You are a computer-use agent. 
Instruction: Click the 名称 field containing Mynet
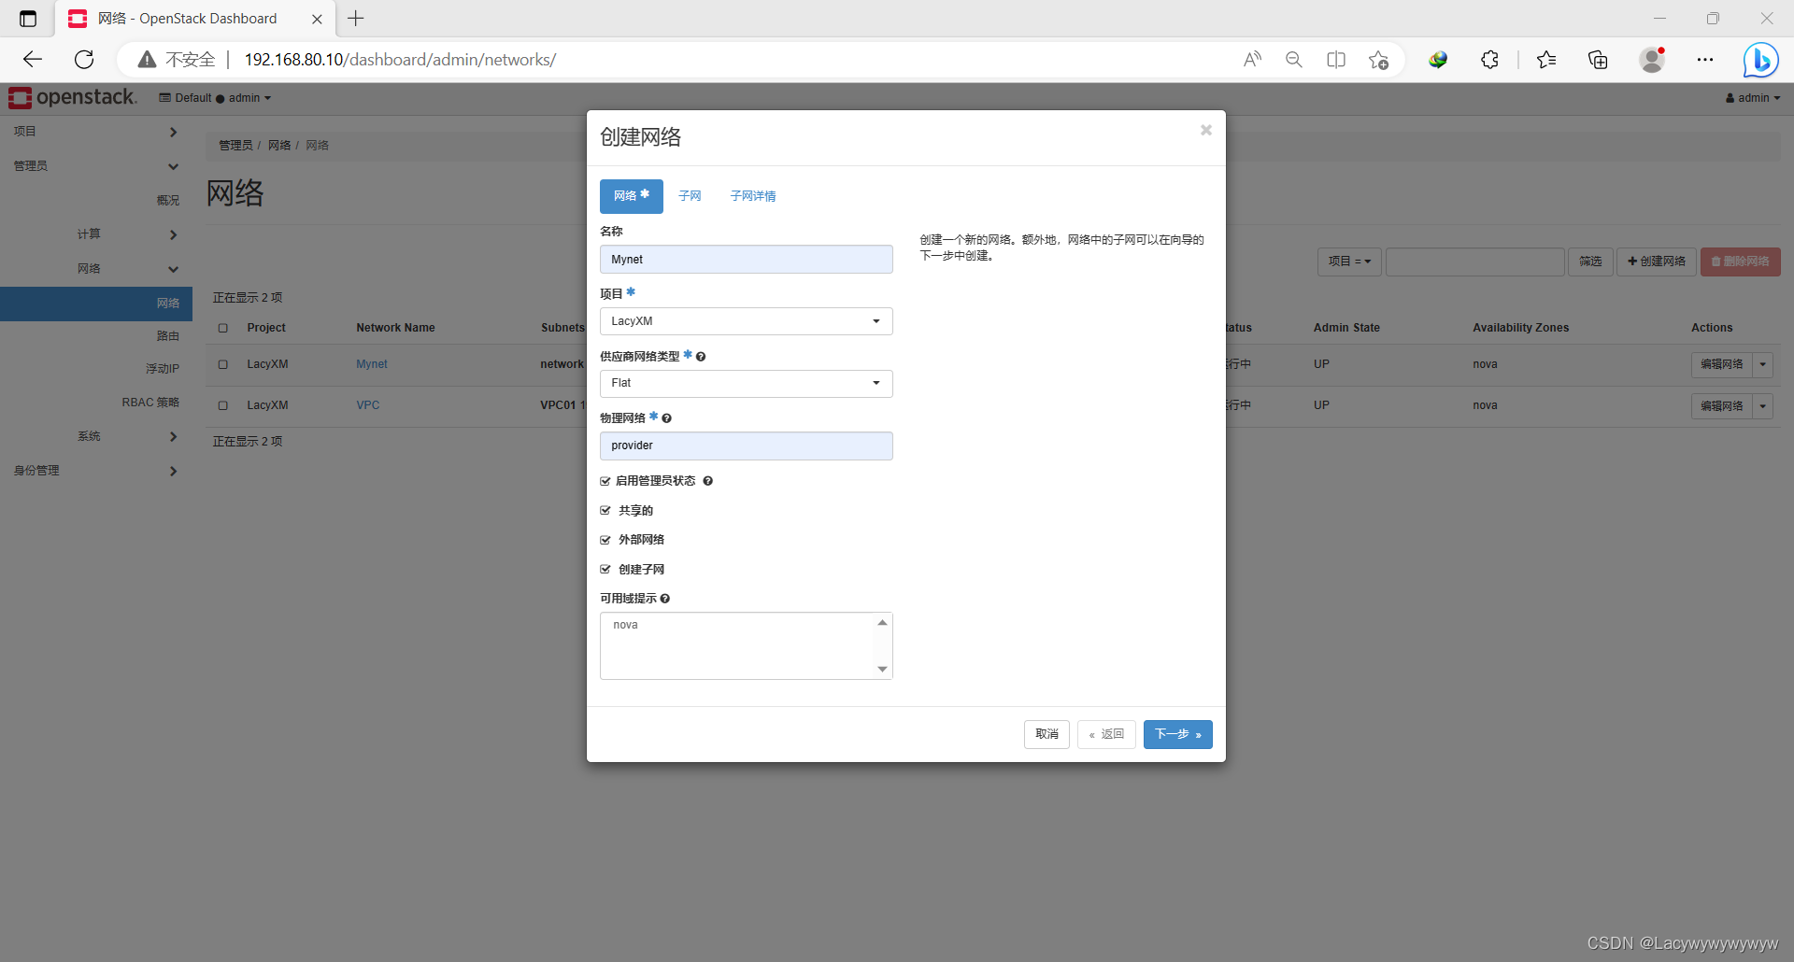[x=746, y=259]
